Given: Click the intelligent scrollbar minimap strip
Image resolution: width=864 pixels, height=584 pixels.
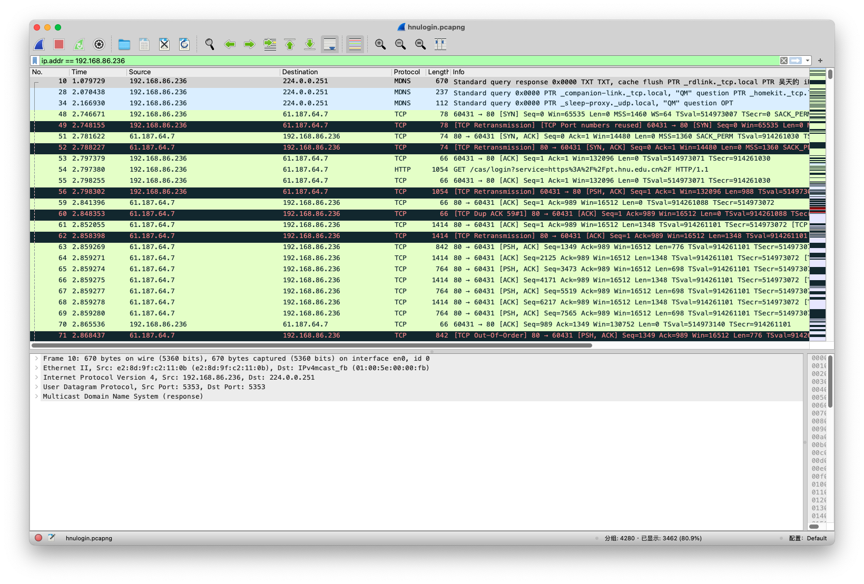Looking at the screenshot, I should (x=818, y=204).
